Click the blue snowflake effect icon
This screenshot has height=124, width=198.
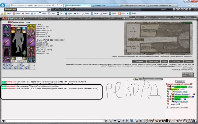tap(24, 28)
